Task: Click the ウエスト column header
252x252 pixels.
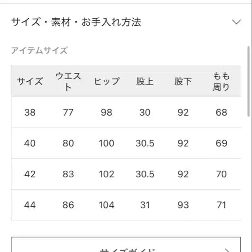Action: (68, 81)
